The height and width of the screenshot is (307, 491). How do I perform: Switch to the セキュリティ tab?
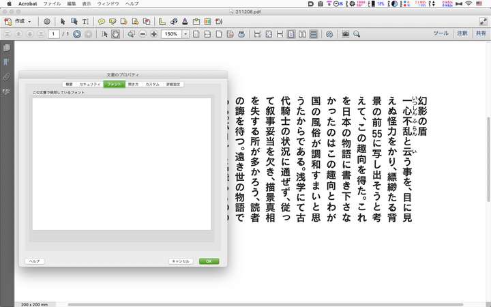[x=90, y=85]
